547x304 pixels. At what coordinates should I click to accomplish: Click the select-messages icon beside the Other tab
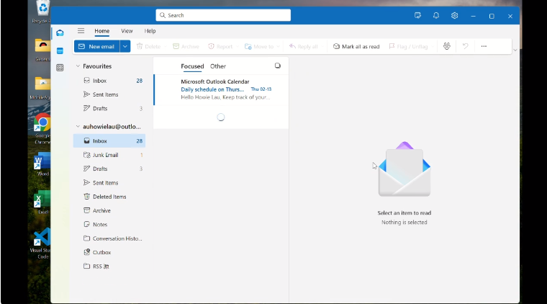278,66
